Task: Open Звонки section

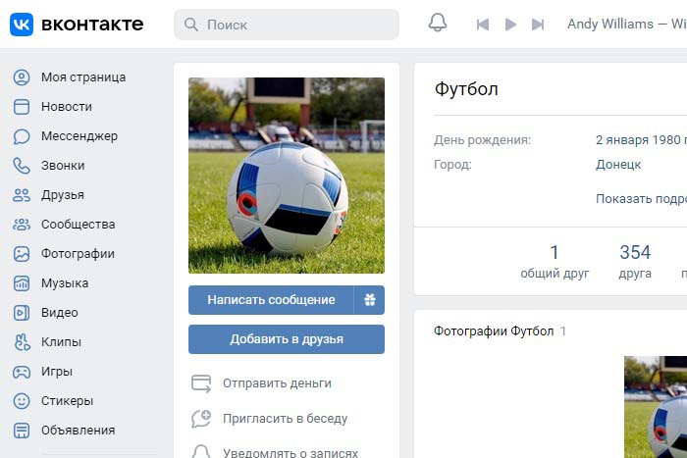Action: point(63,166)
